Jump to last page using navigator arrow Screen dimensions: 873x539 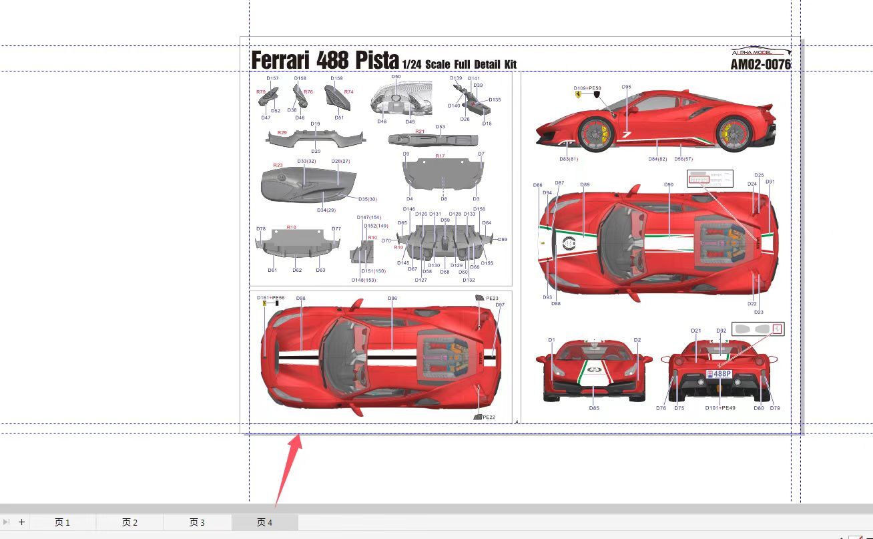[6, 522]
